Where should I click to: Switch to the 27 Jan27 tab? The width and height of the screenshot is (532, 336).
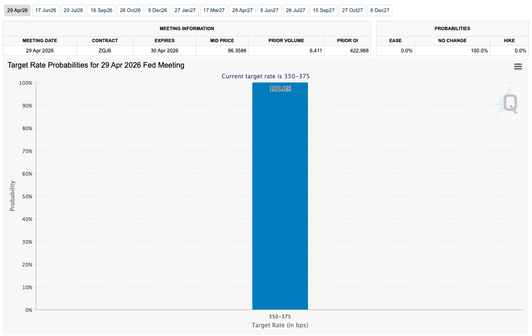tap(185, 10)
